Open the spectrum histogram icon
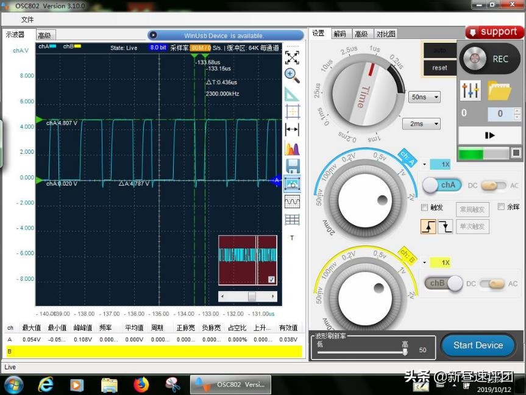Image resolution: width=526 pixels, height=395 pixels. coord(292,148)
